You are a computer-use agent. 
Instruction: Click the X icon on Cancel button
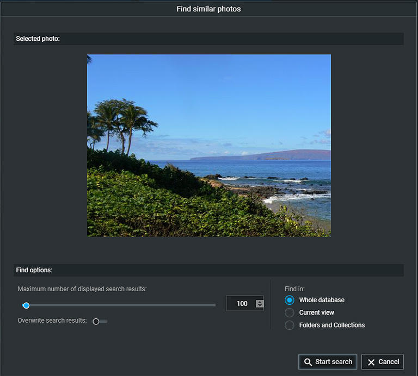coord(371,362)
